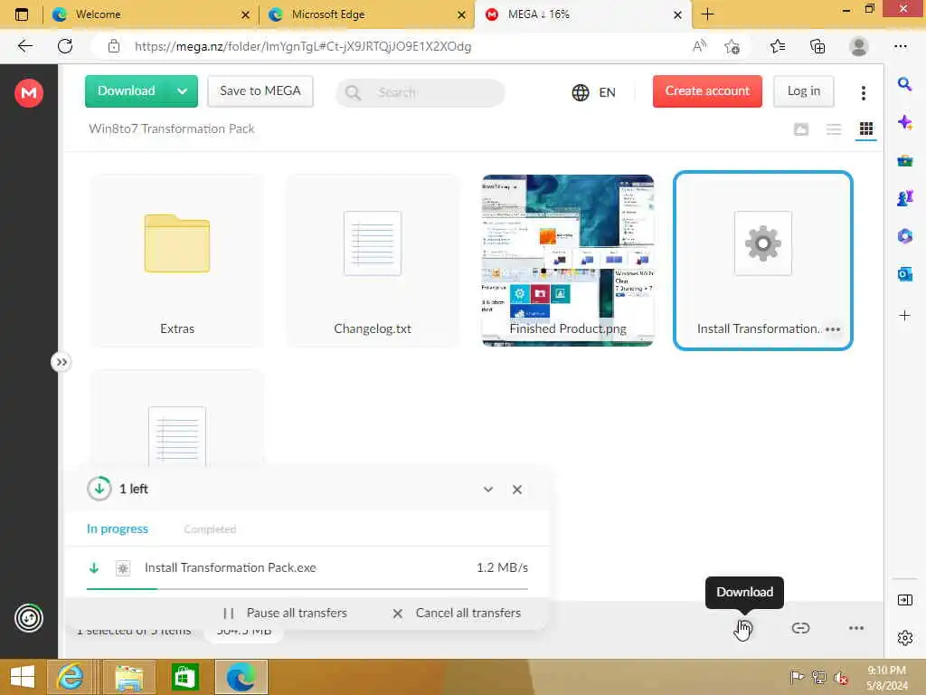The image size is (926, 695).
Task: Open the Tools briefcase sidebar icon
Action: coord(904,160)
